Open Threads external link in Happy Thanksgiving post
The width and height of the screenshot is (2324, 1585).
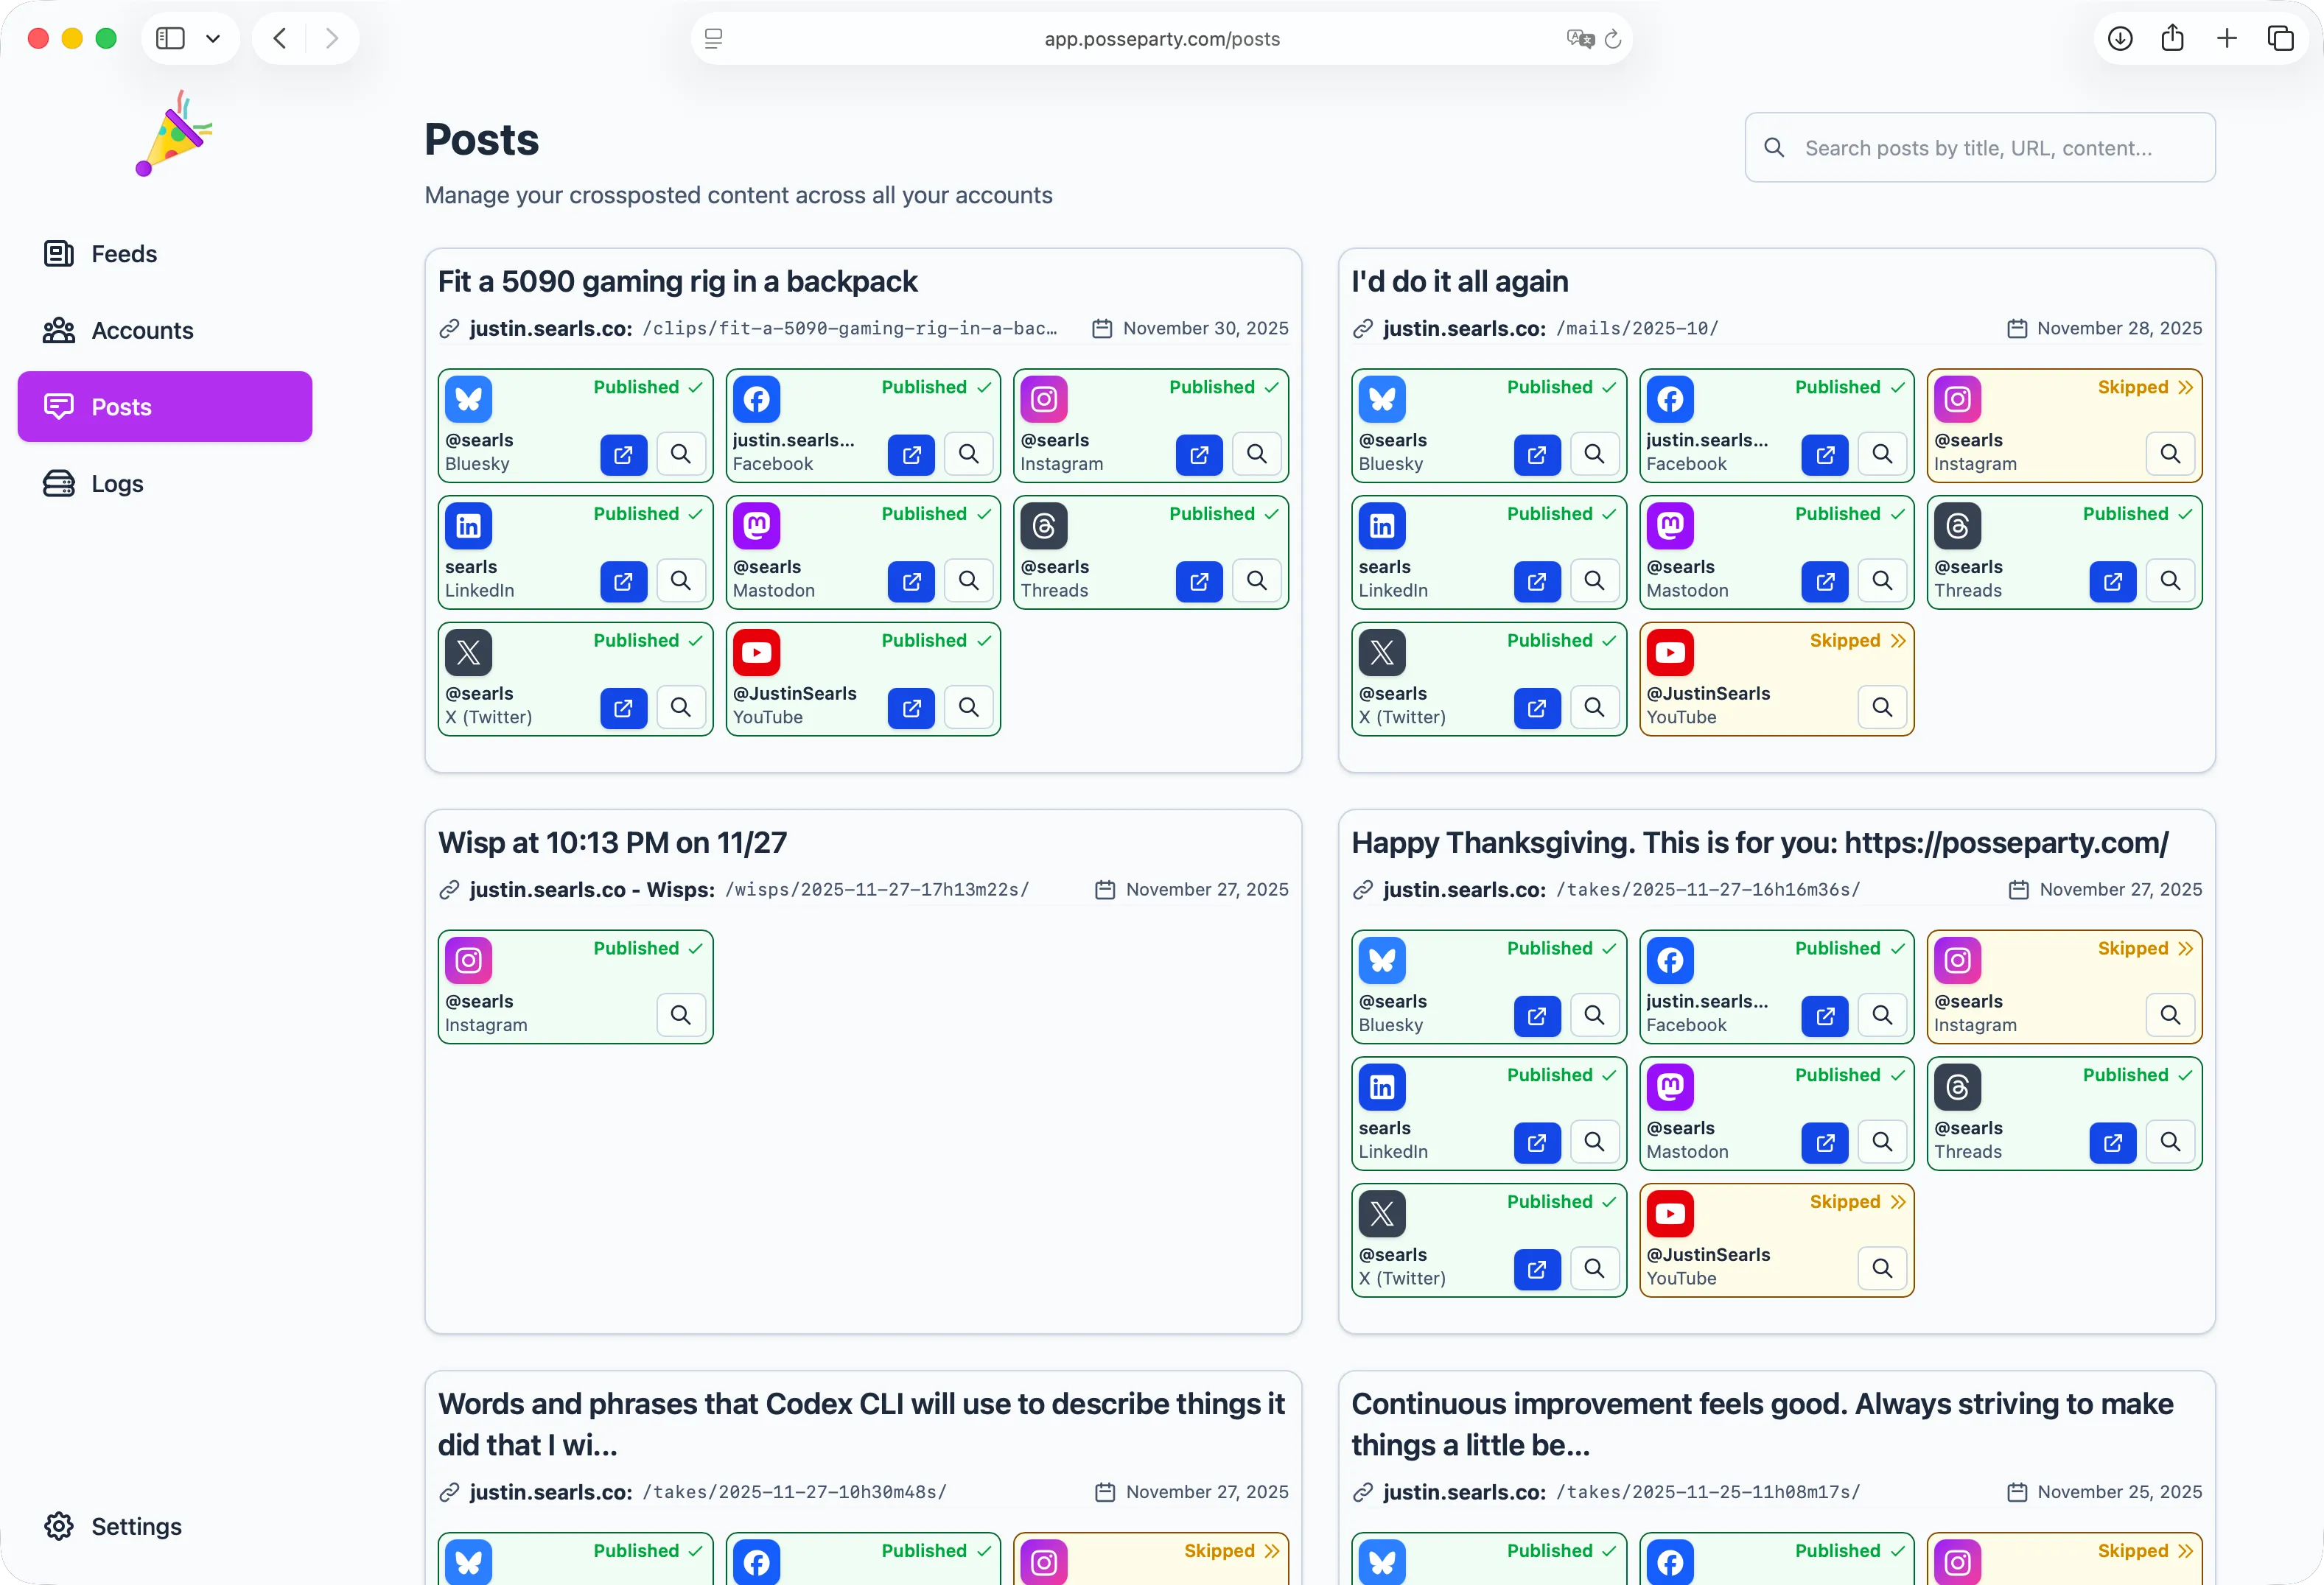coord(2112,1142)
